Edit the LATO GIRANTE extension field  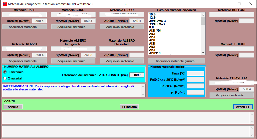(x=137, y=75)
